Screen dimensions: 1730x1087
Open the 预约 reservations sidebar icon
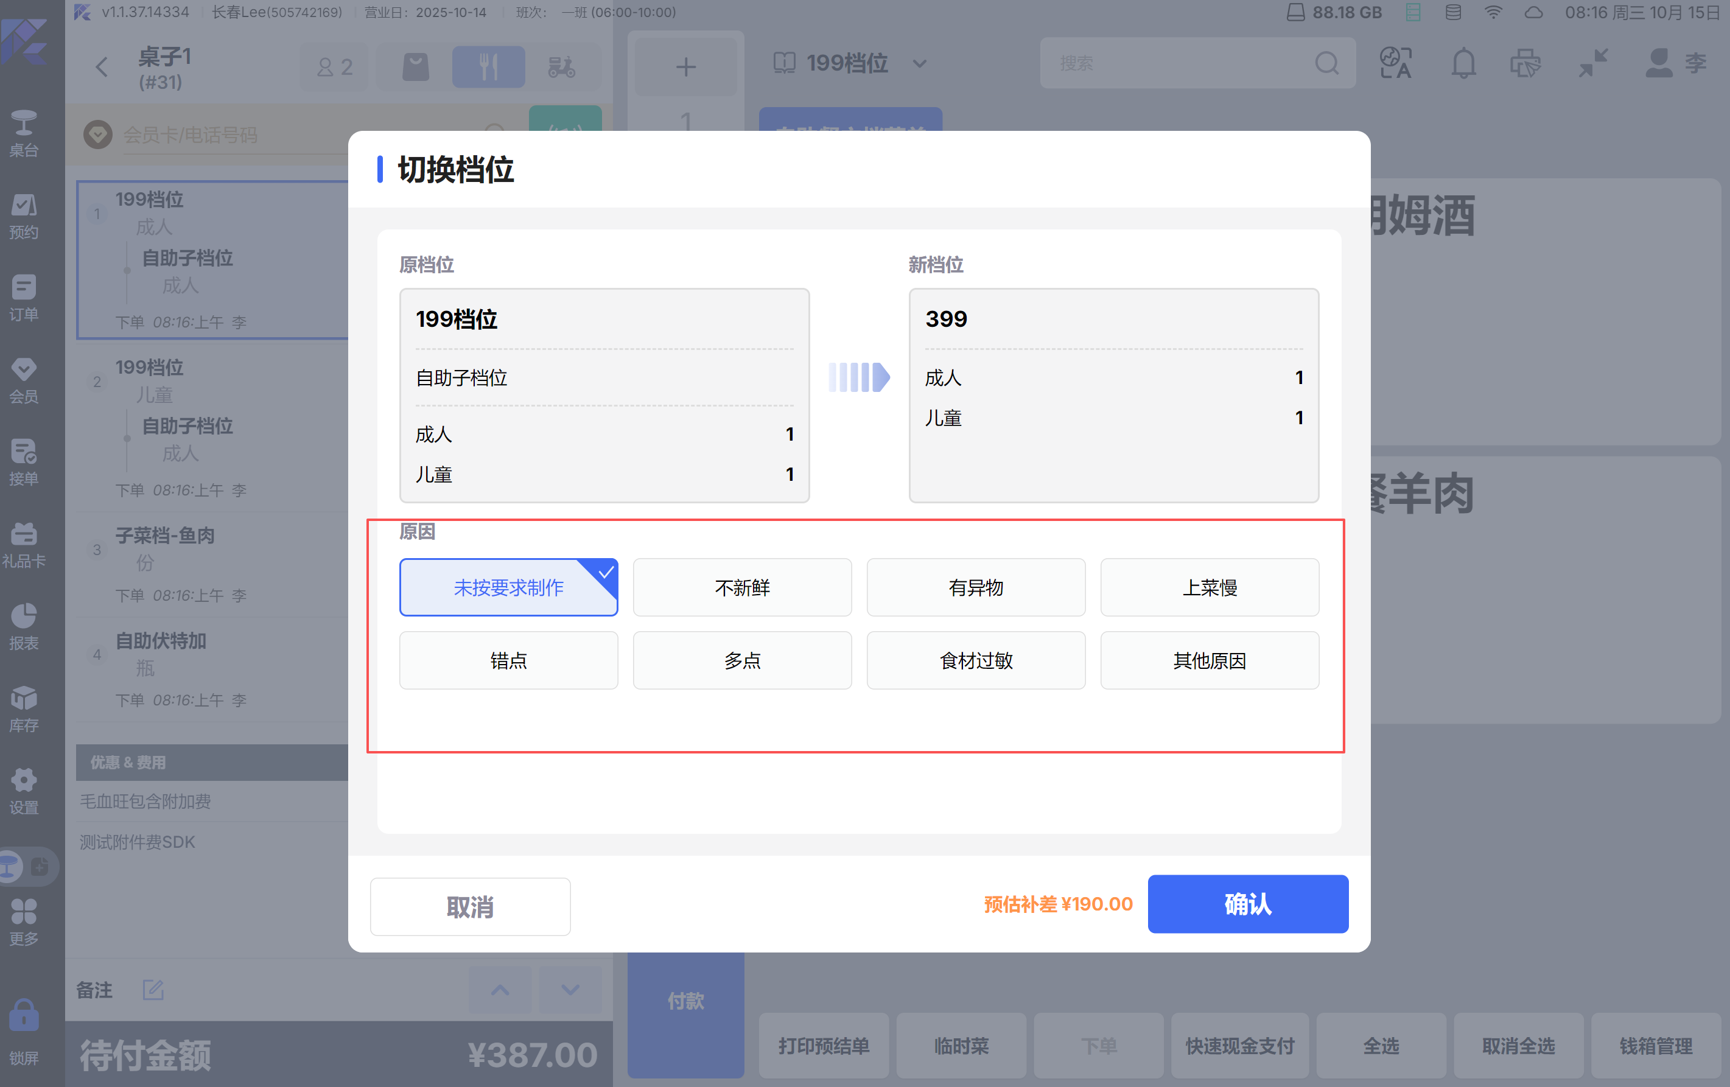click(x=24, y=215)
